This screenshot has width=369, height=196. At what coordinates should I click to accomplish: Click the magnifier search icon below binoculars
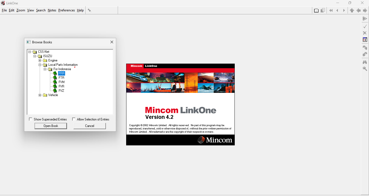(365, 69)
